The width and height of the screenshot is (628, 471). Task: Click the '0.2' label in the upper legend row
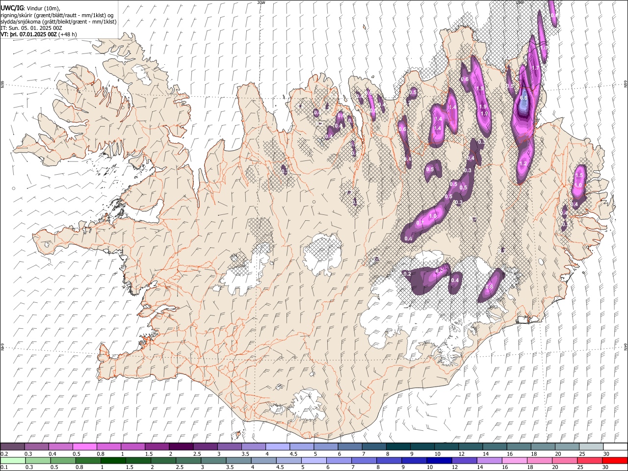tap(4, 454)
